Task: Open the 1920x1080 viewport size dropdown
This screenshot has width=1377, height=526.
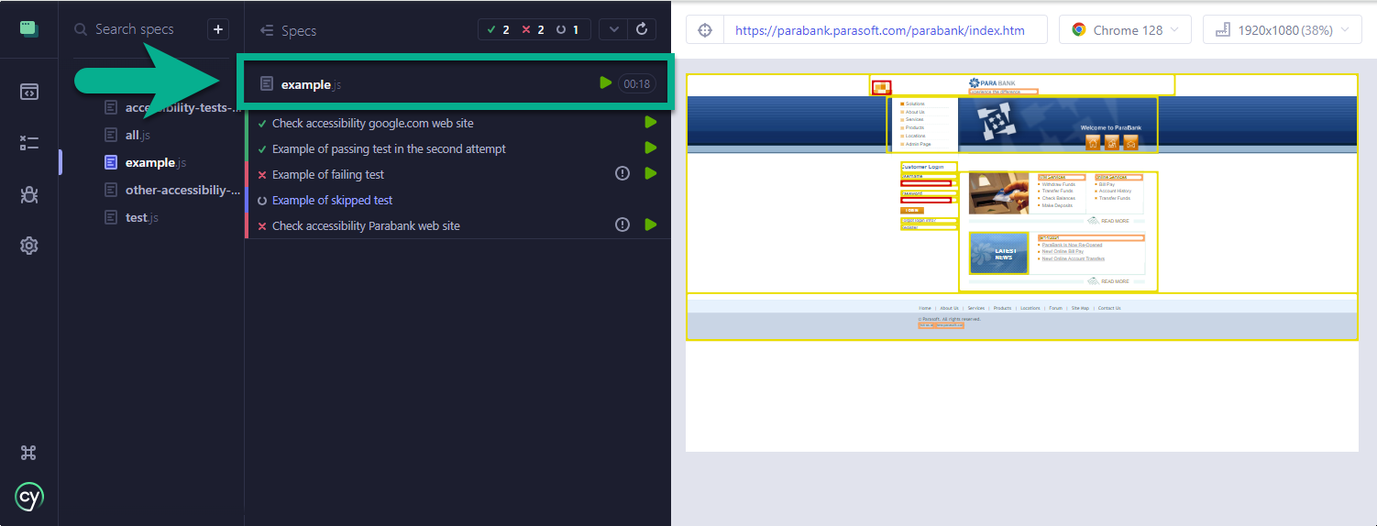Action: [x=1282, y=29]
